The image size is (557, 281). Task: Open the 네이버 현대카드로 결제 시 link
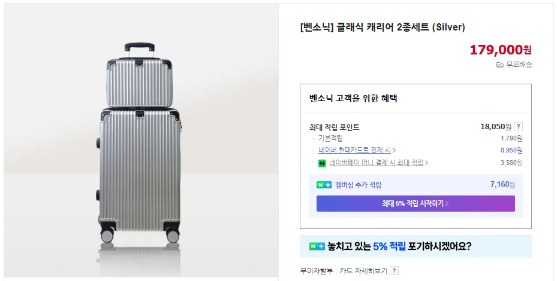point(354,150)
